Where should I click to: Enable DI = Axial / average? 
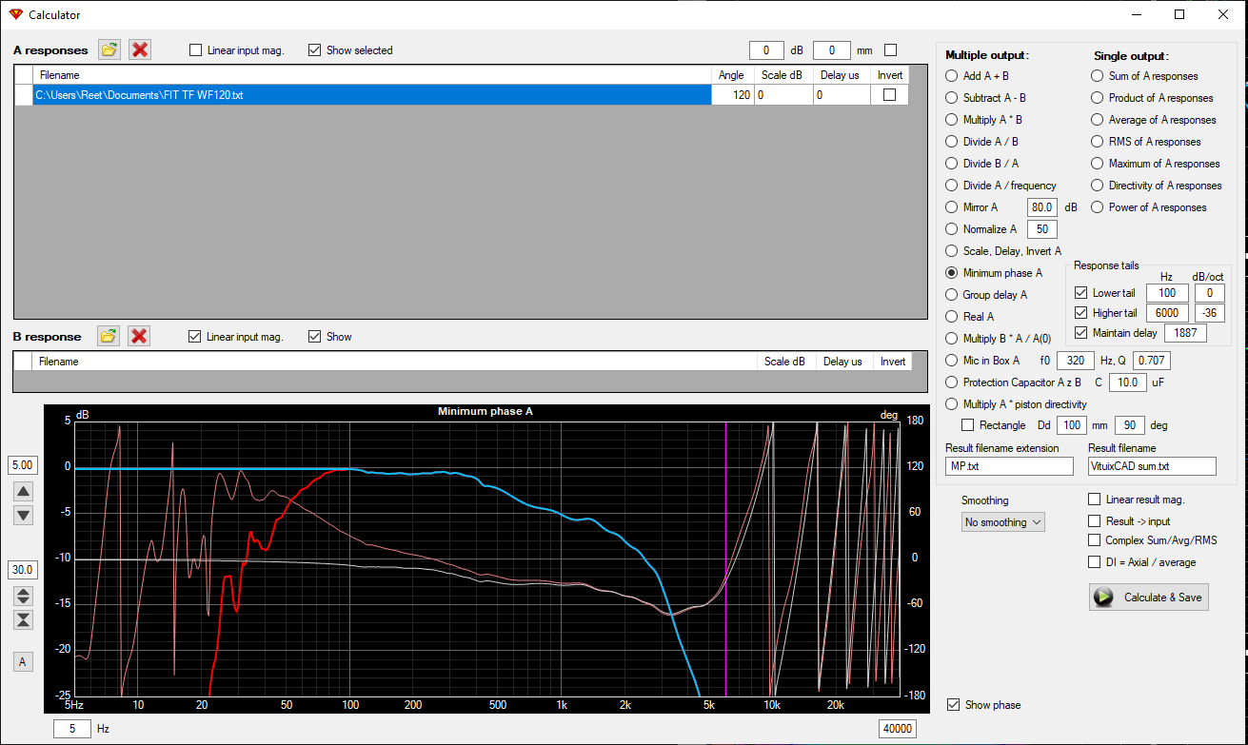click(1095, 562)
